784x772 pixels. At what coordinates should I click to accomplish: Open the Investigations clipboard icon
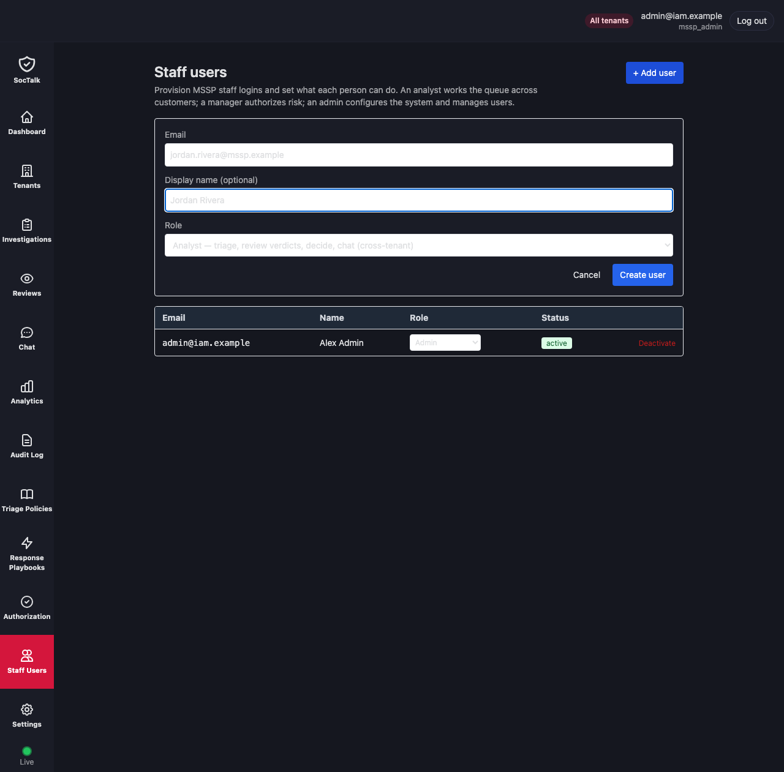[27, 225]
